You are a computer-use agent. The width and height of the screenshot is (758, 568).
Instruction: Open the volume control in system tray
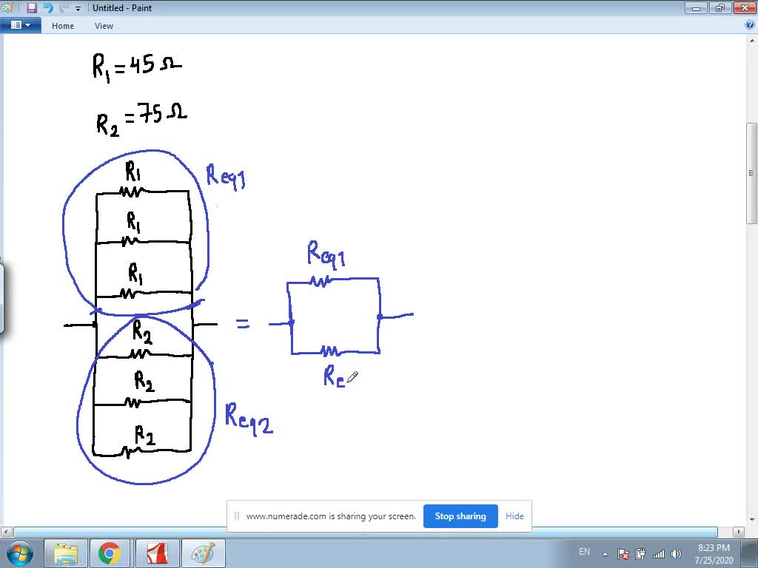point(676,552)
